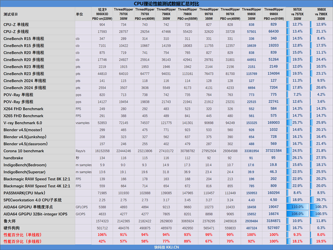This screenshot has width=333, height=250.
Task: Select the 9980X vs 7980X 350W header
Action: point(321,14)
